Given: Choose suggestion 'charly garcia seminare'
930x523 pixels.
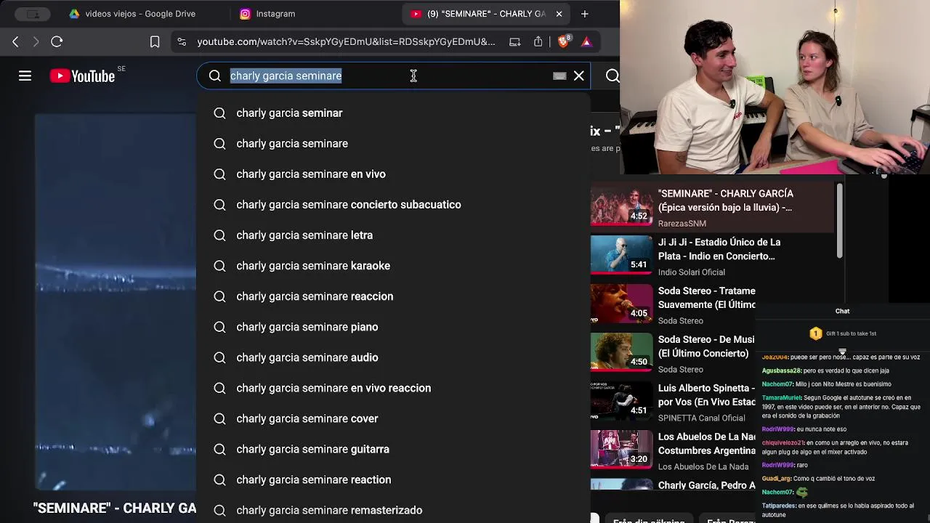Looking at the screenshot, I should pyautogui.click(x=393, y=144).
